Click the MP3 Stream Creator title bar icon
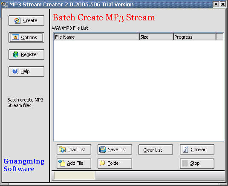The width and height of the screenshot is (228, 186). point(4,4)
